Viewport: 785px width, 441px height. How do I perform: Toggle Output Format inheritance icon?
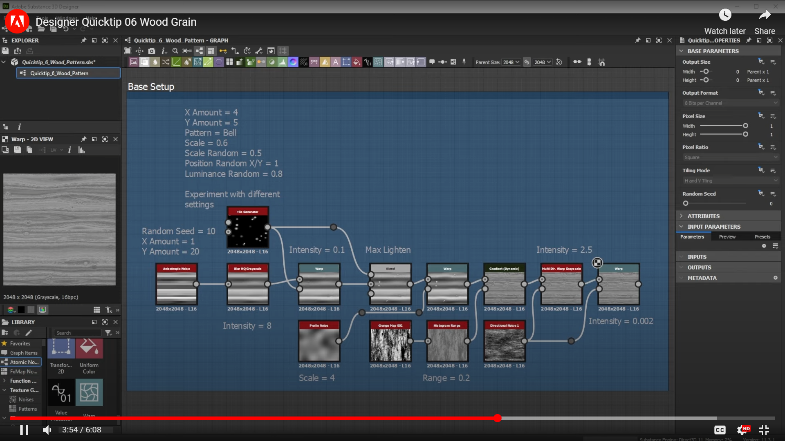(x=761, y=92)
